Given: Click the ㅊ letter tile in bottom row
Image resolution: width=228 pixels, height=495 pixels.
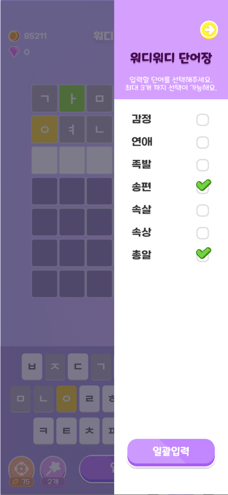Looking at the screenshot, I should click(89, 431).
